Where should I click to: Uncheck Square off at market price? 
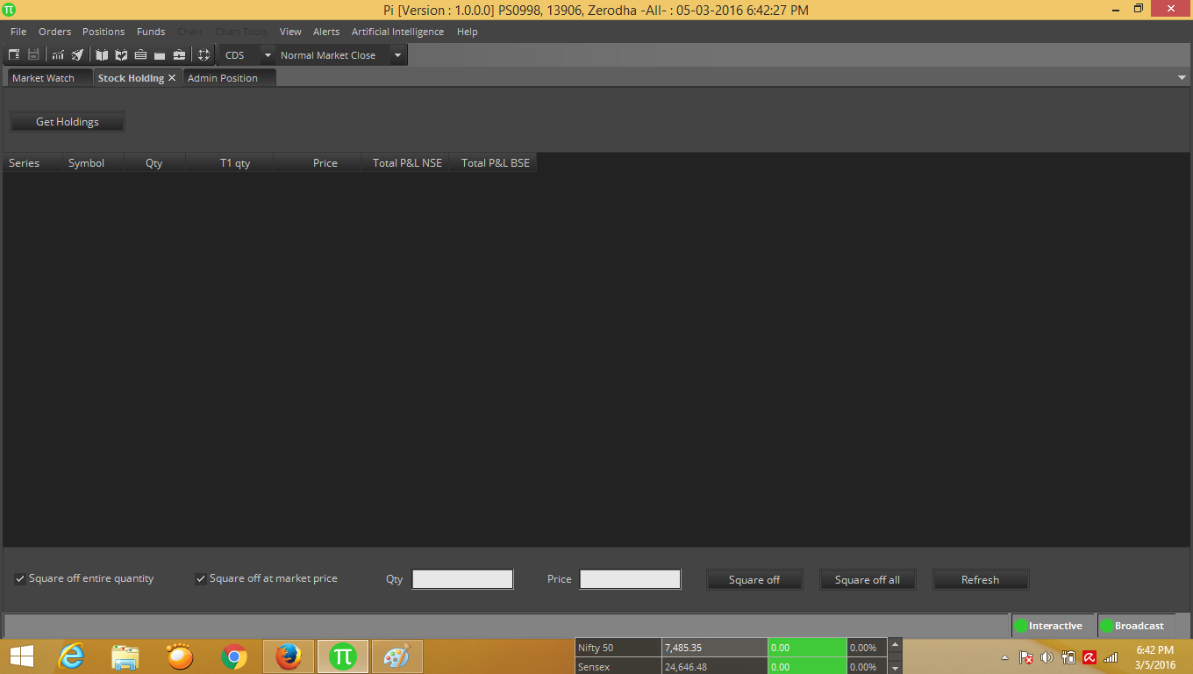pyautogui.click(x=201, y=579)
